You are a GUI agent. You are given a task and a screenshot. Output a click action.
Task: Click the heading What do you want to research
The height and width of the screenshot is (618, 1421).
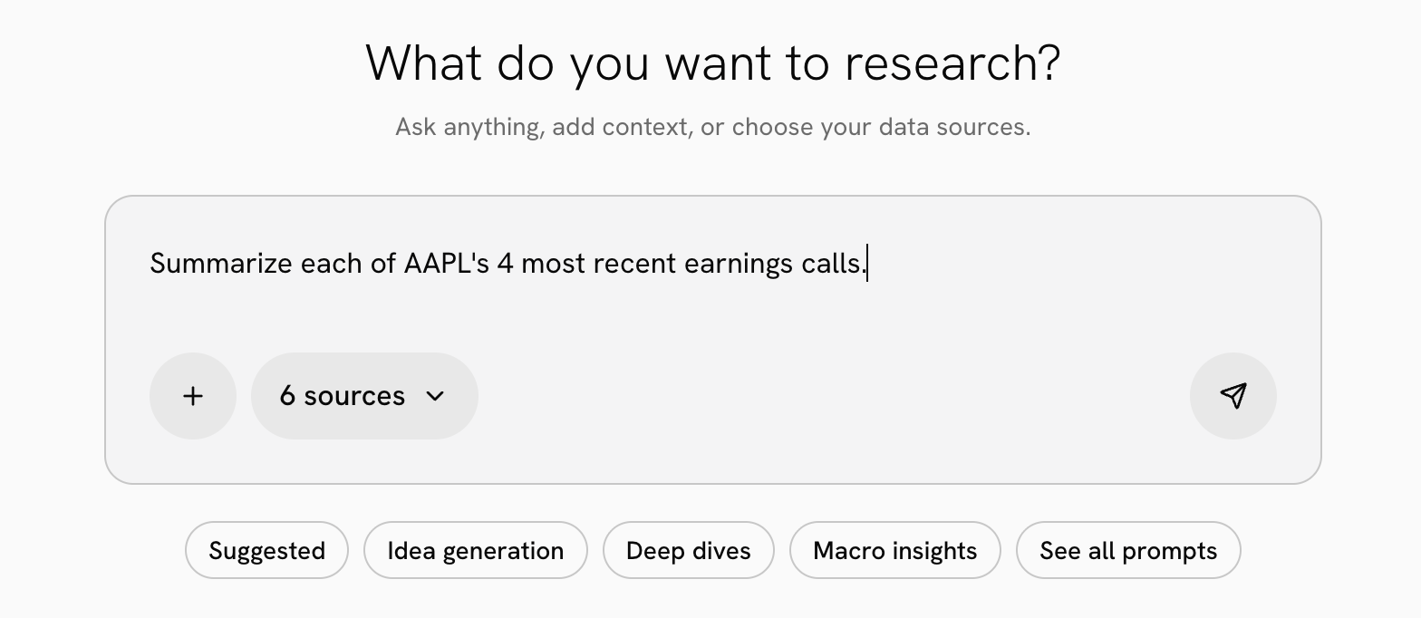(x=713, y=63)
